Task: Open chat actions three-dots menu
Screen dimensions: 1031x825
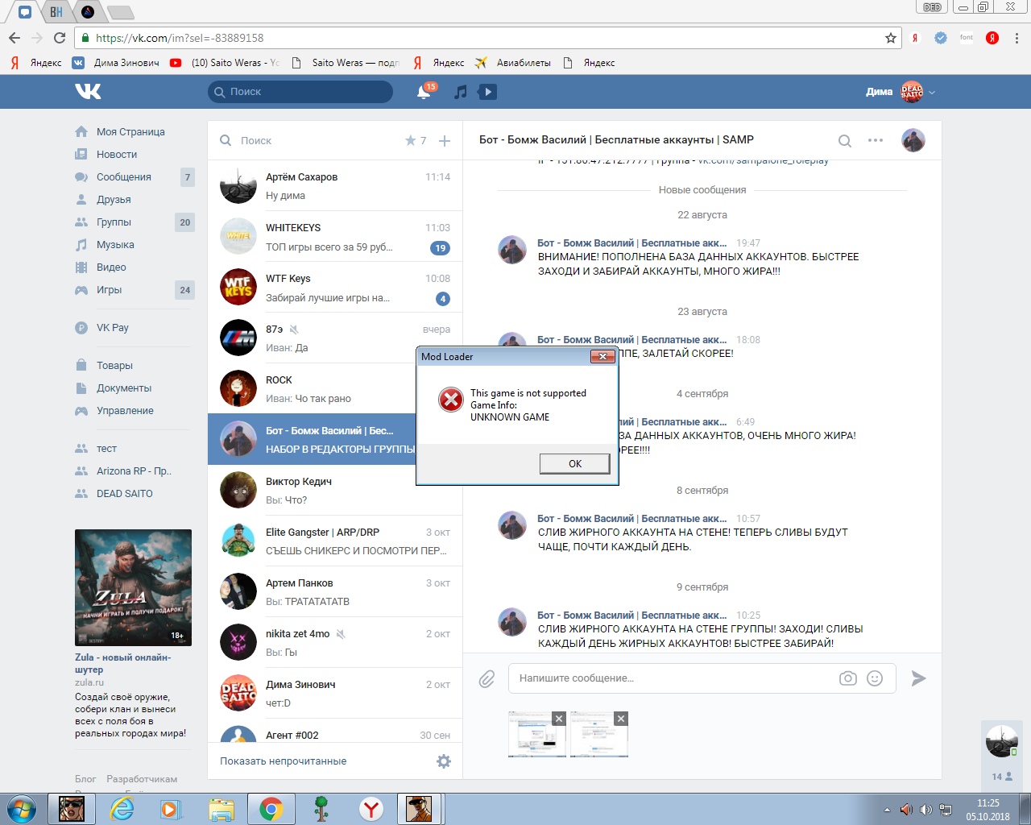Action: (876, 140)
